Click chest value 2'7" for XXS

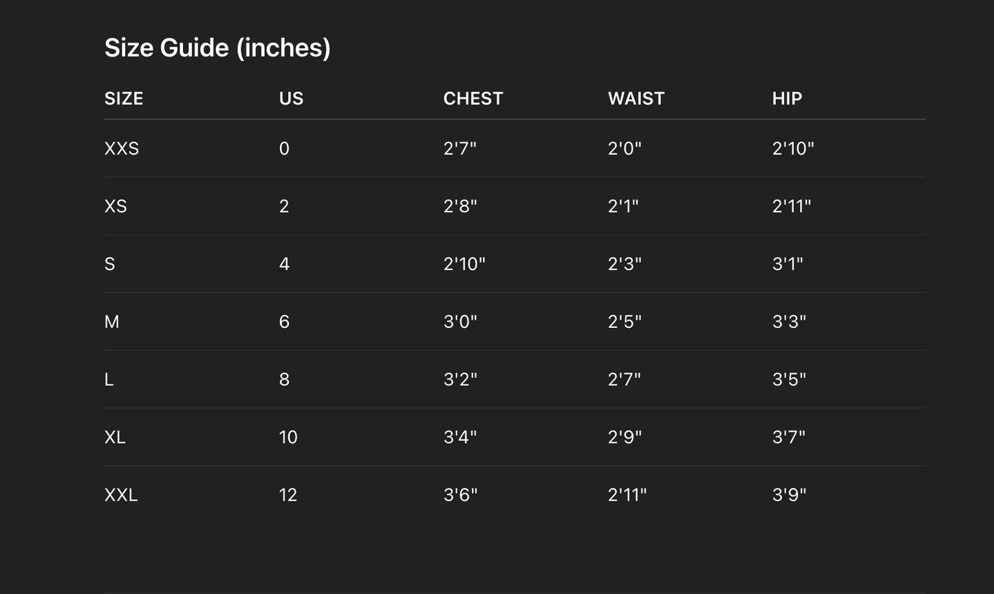(x=460, y=148)
